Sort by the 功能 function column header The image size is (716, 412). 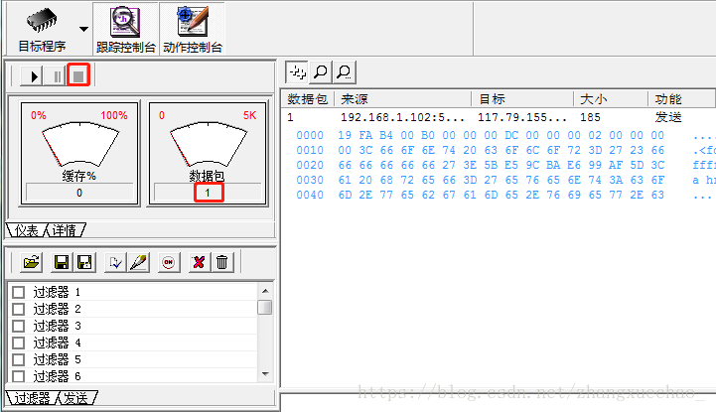(x=682, y=99)
